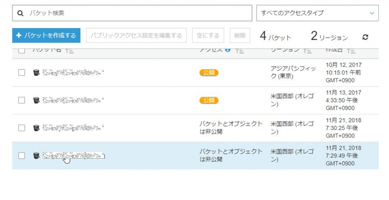Open bucket name link created 11月 13, 2017
The height and width of the screenshot is (200, 389).
[x=73, y=100]
